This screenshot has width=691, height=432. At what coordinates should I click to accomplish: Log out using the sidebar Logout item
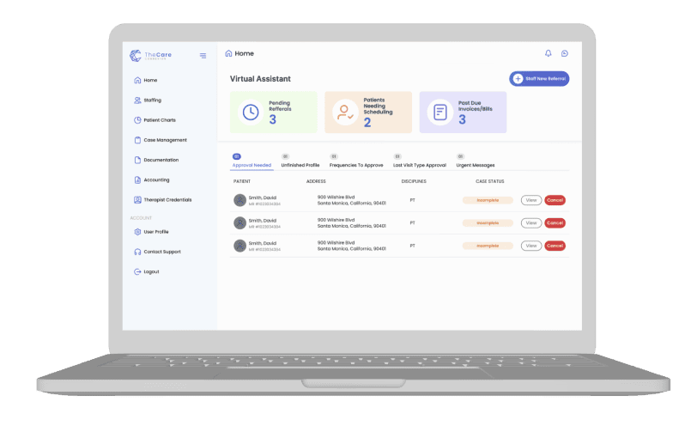(151, 271)
